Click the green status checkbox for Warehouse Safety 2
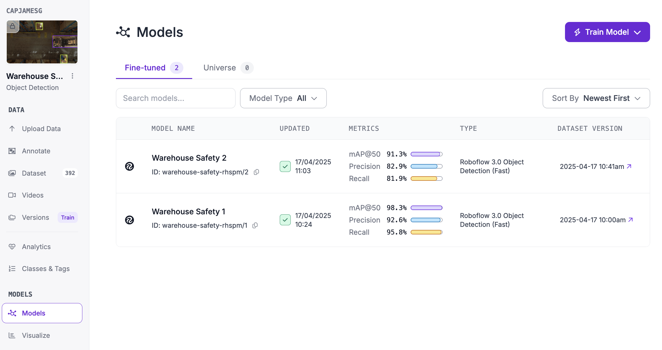Image resolution: width=662 pixels, height=350 pixels. [285, 166]
